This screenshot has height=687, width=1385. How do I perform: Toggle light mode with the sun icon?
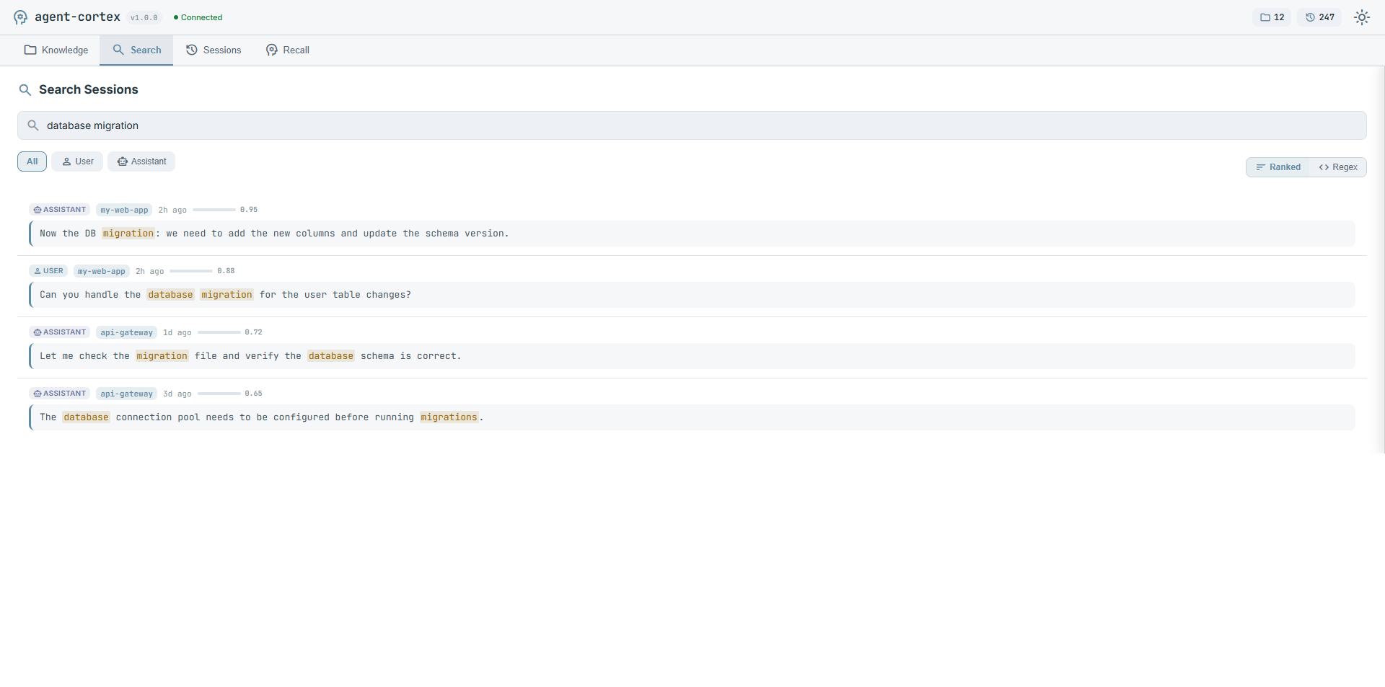(1362, 17)
